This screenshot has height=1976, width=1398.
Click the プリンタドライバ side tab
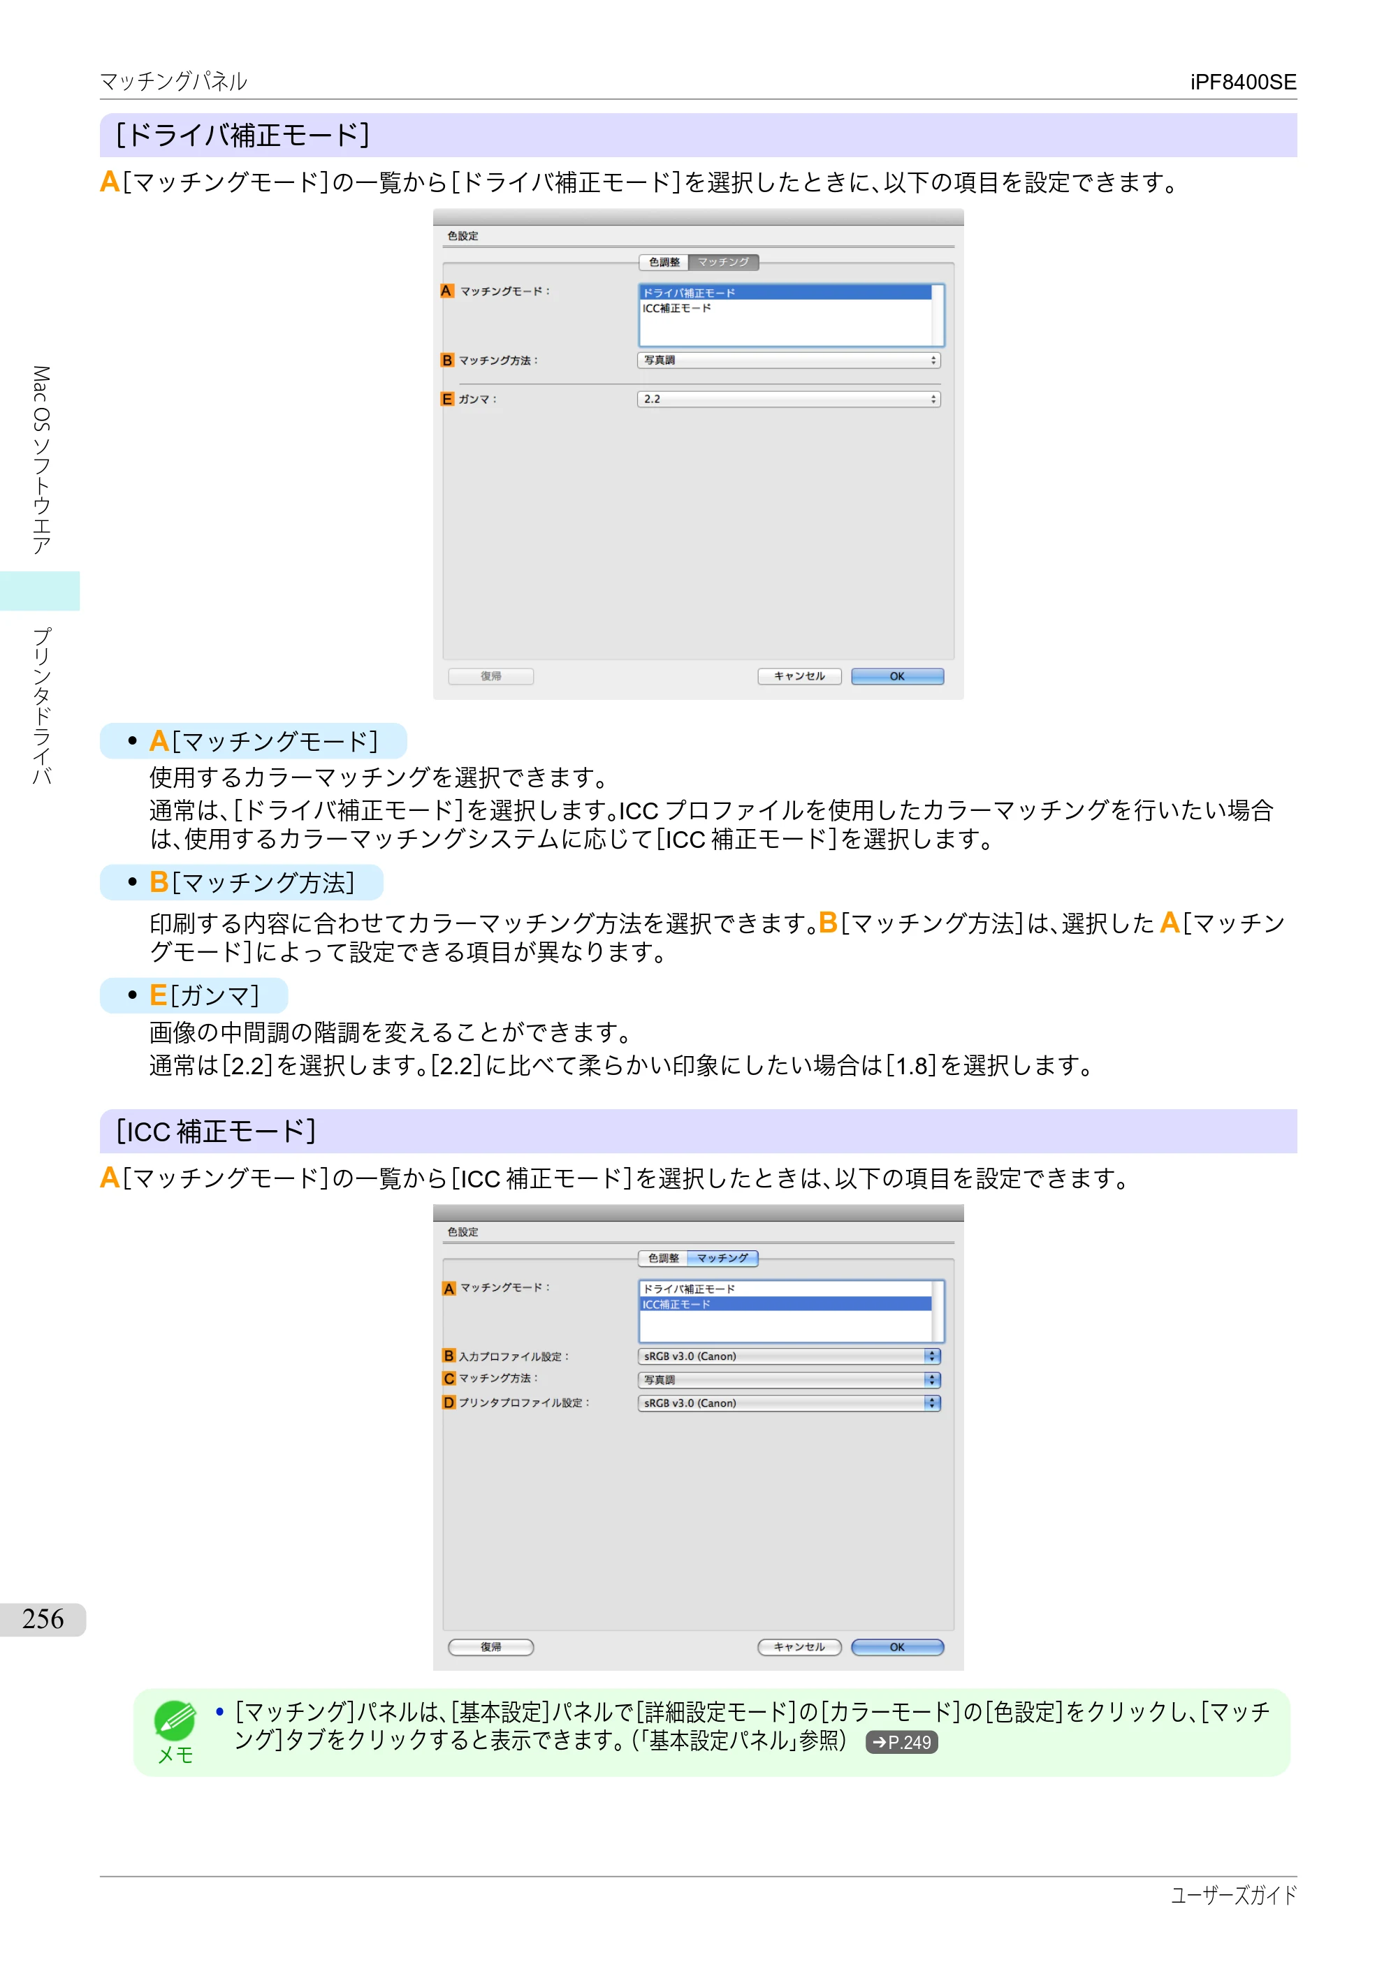41,705
